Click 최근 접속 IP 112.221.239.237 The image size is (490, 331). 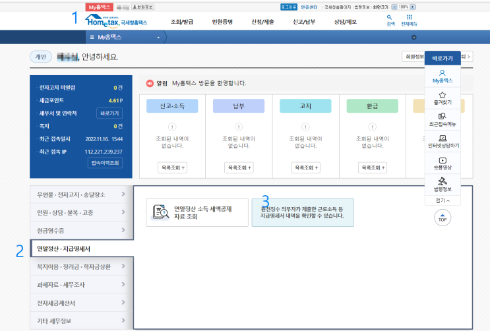point(104,152)
